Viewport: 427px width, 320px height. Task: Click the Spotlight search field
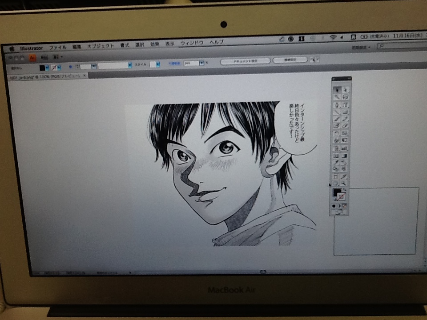tap(402, 46)
